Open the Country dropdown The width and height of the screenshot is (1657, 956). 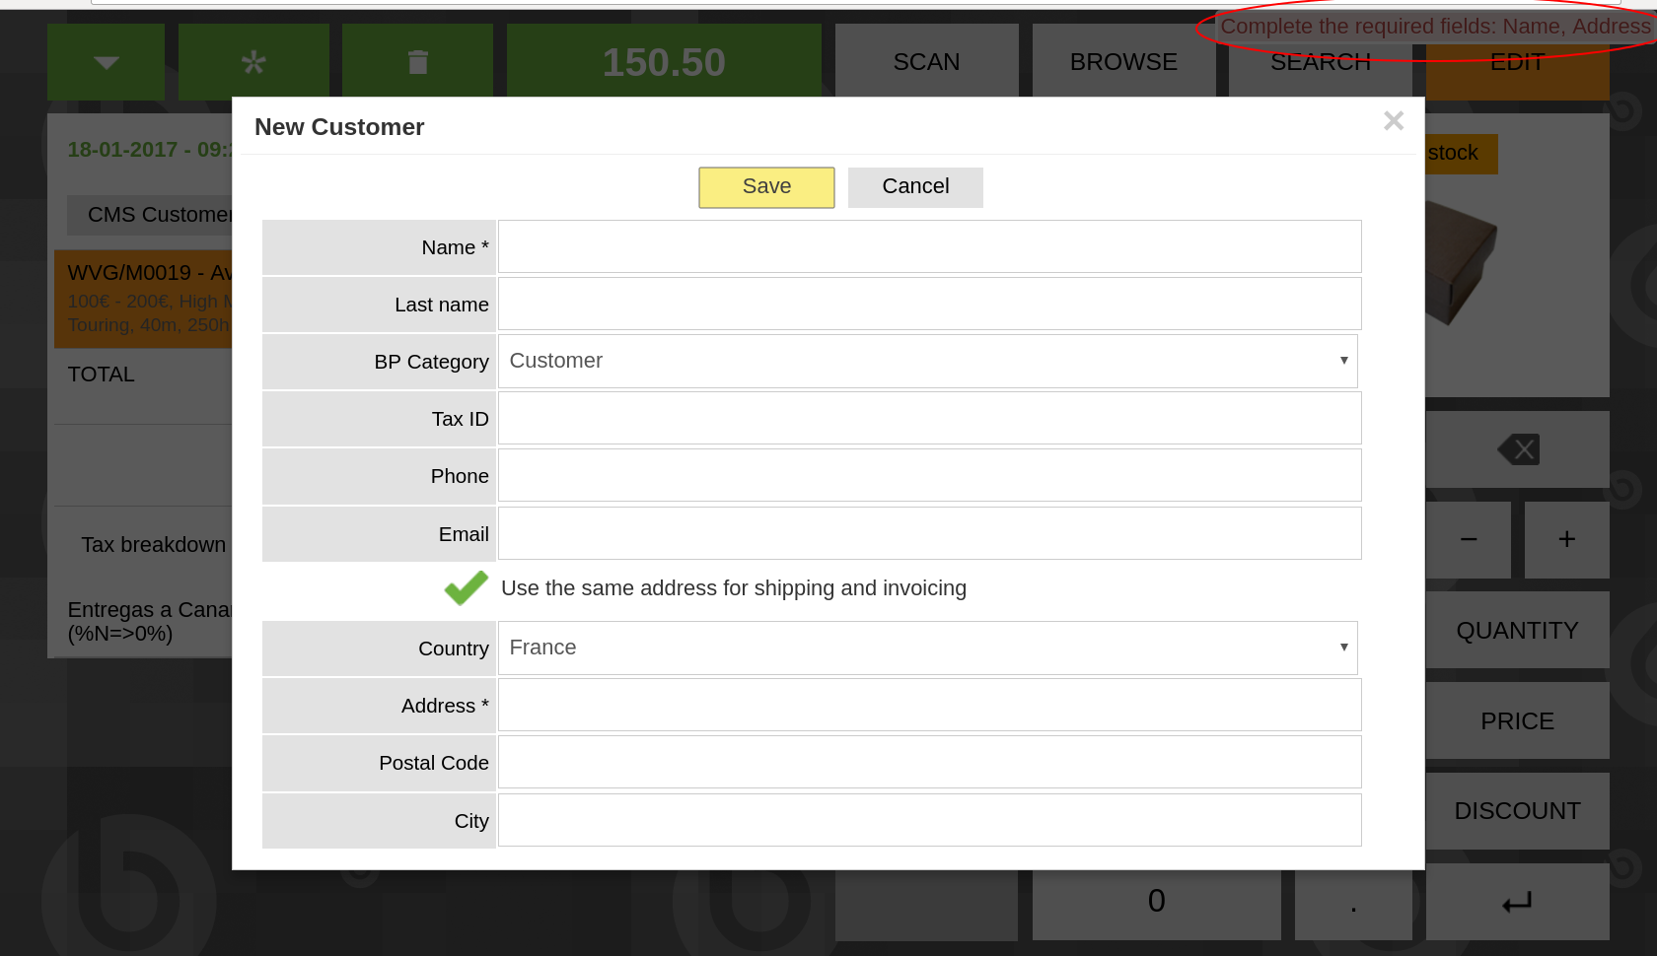[x=927, y=648]
